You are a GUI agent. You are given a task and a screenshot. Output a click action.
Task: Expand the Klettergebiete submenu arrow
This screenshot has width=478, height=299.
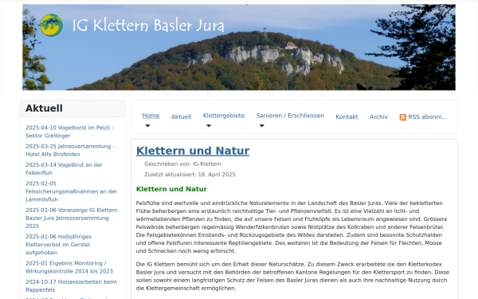click(x=209, y=126)
